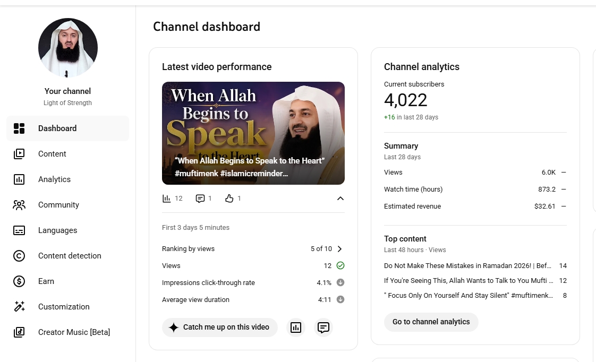
Task: Open the Creator Music [Beta] menu item
Action: [x=67, y=332]
